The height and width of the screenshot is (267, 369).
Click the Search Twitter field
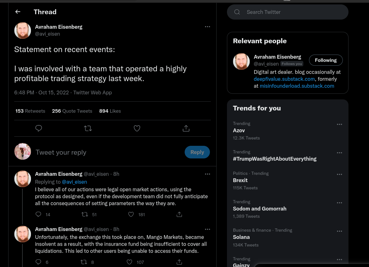[288, 12]
